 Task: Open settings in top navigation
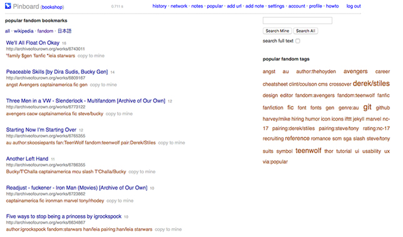click(x=276, y=6)
